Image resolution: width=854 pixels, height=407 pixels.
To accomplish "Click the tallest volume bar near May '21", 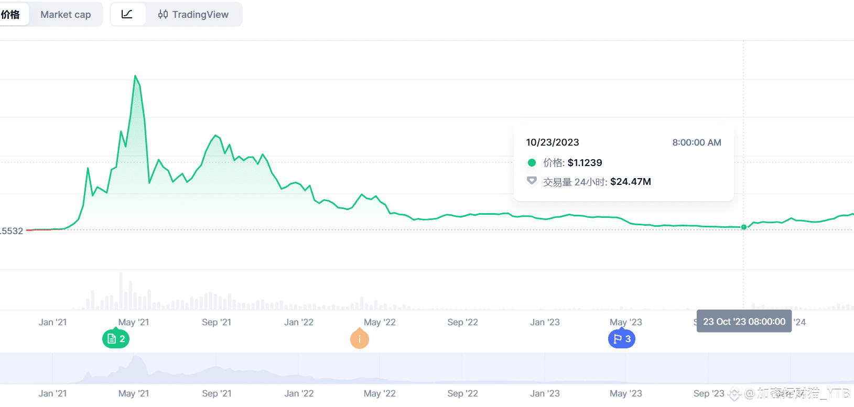I will 121,291.
